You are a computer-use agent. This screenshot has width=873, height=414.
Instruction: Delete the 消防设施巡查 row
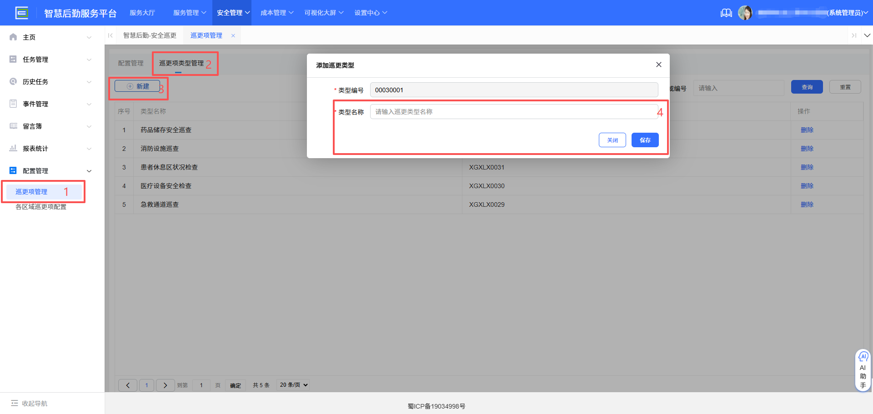click(x=807, y=149)
